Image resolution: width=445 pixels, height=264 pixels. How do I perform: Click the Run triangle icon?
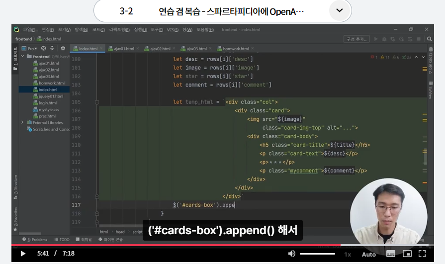click(376, 39)
